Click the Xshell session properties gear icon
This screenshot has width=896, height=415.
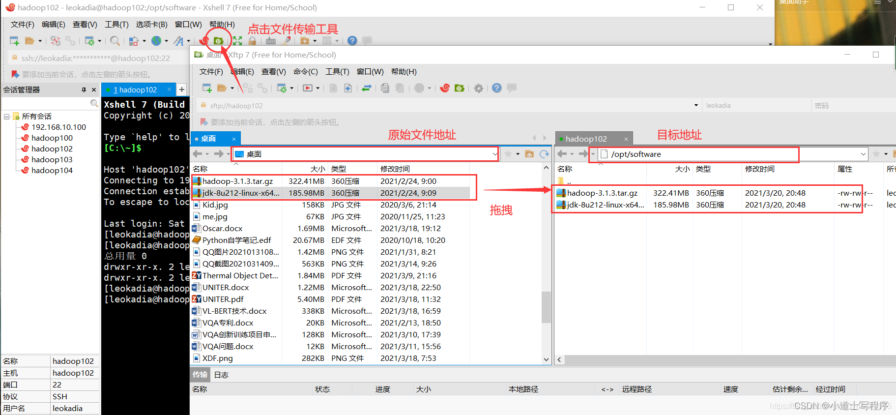89,41
